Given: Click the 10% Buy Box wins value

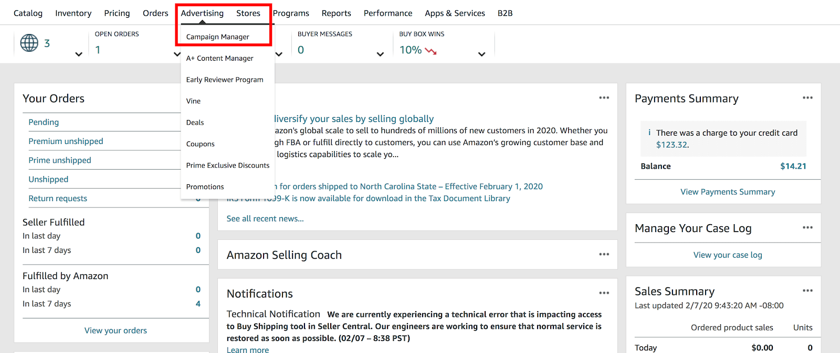Looking at the screenshot, I should [x=411, y=50].
